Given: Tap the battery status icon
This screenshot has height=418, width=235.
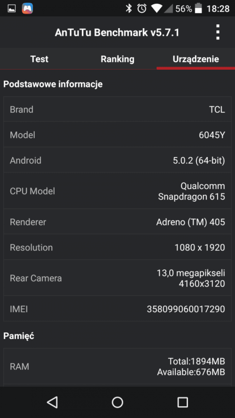Looking at the screenshot, I should point(199,8).
